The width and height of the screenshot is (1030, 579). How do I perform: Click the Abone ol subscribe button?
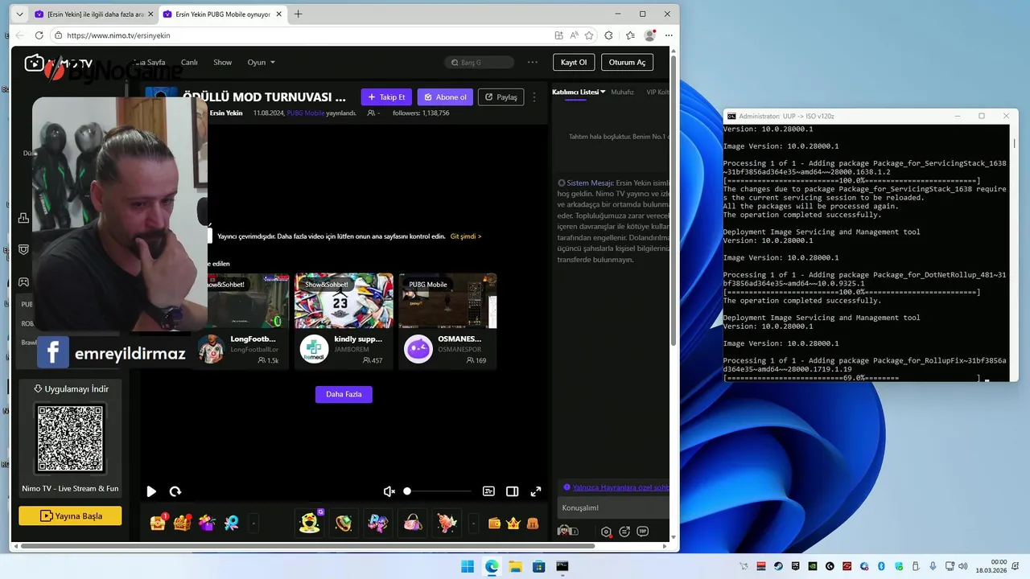pos(445,97)
